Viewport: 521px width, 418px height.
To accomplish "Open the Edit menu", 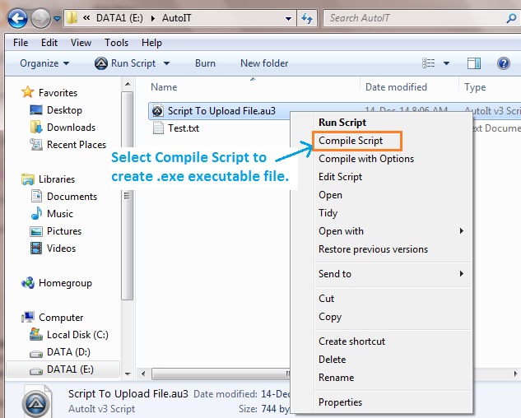I will point(49,43).
